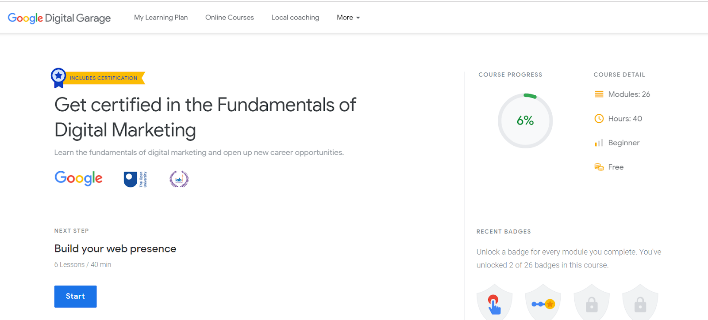Screen dimensions: 708x320
Task: Click the blue certification ribbon badge icon
Action: (x=58, y=78)
